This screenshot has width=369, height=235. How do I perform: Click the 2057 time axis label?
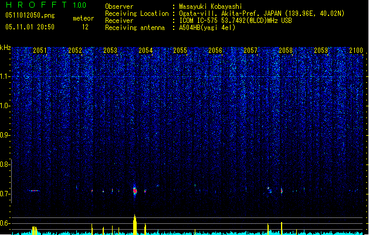click(250, 50)
